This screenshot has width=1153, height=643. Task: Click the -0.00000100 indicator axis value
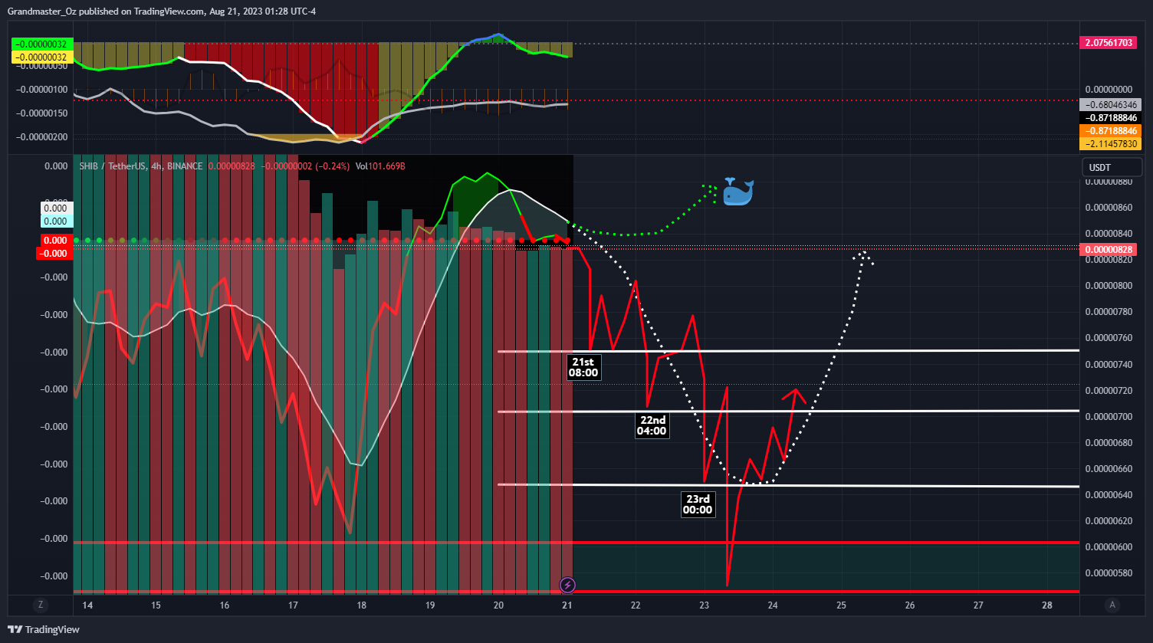[x=41, y=90]
